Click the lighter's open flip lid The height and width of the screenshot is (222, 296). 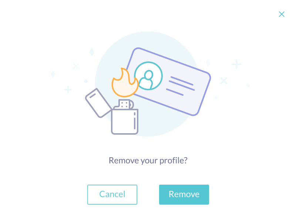98,103
